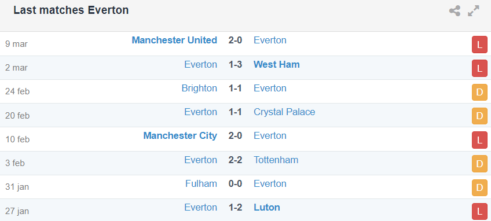491x221 pixels.
Task: Click the L badge for Manchester City match
Action: coord(479,140)
